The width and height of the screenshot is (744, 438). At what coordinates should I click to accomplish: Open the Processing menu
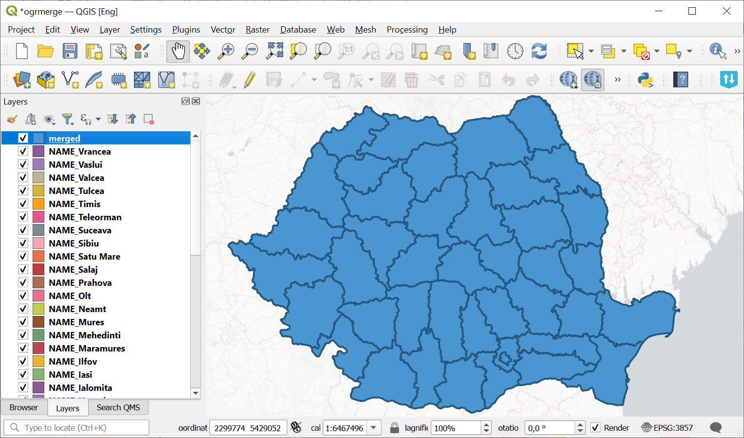[407, 30]
